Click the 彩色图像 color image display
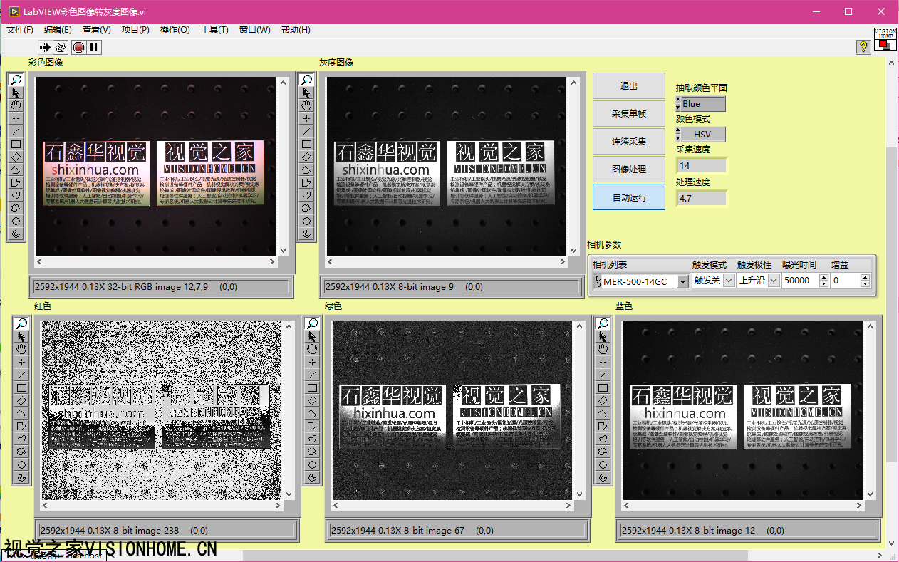This screenshot has width=899, height=562. [x=157, y=166]
